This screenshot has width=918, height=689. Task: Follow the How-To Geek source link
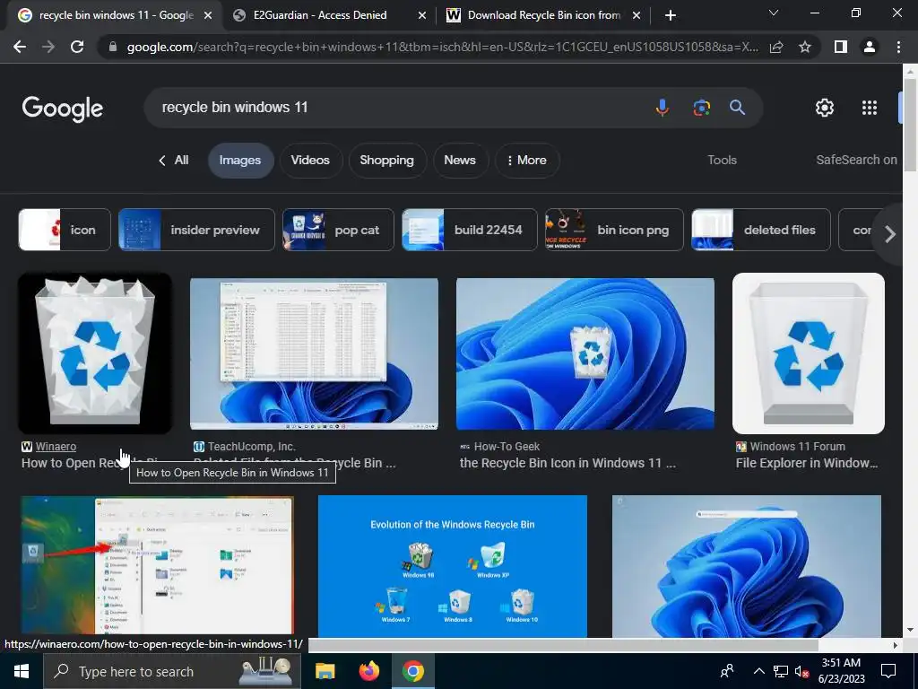507,447
